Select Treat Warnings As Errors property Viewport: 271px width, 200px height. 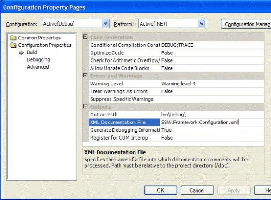(x=124, y=91)
